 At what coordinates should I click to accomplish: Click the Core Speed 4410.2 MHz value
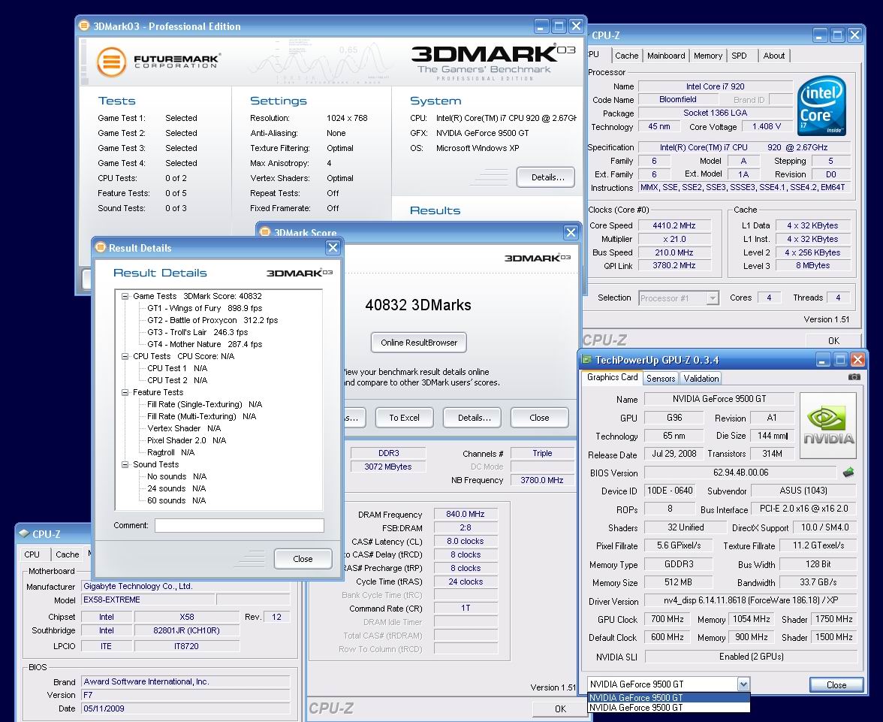pos(674,225)
